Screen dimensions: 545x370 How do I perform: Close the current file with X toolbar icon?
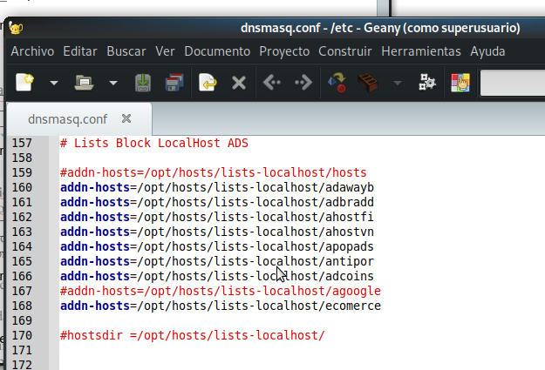[239, 83]
